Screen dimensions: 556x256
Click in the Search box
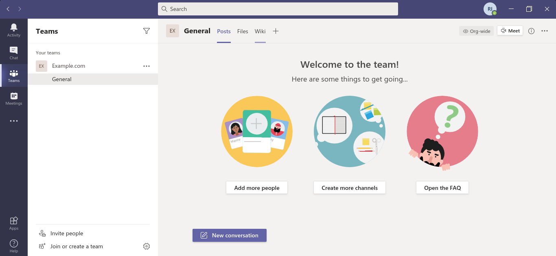[x=278, y=9]
